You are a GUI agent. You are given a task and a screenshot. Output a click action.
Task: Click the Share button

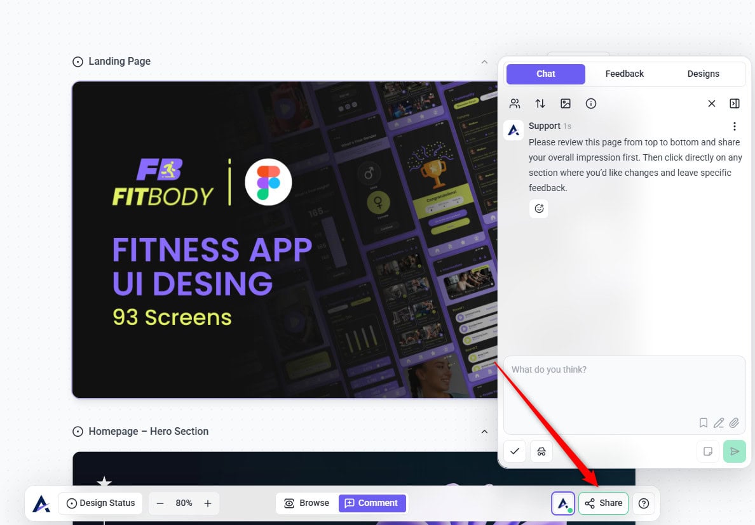pos(603,503)
